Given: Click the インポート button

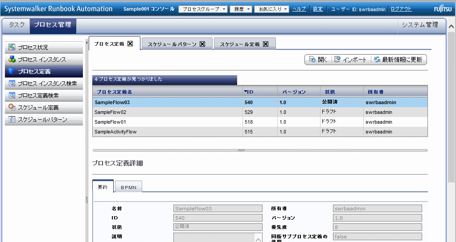Looking at the screenshot, I should tap(351, 60).
